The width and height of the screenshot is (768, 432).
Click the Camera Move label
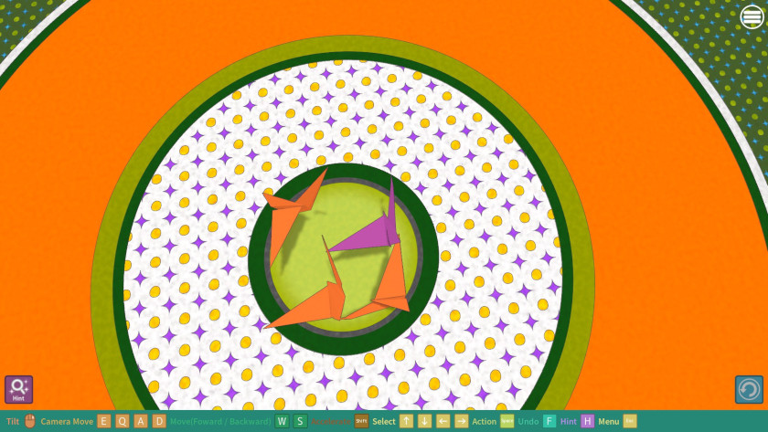67,421
